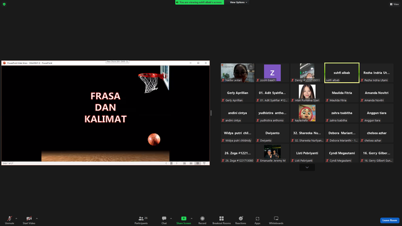
Task: Select Denny's video tile
Action: coord(307,73)
